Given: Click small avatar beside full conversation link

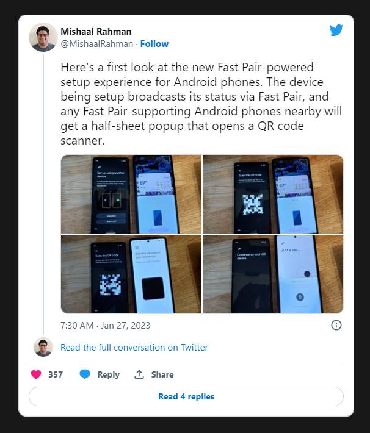Looking at the screenshot, I should click(43, 347).
